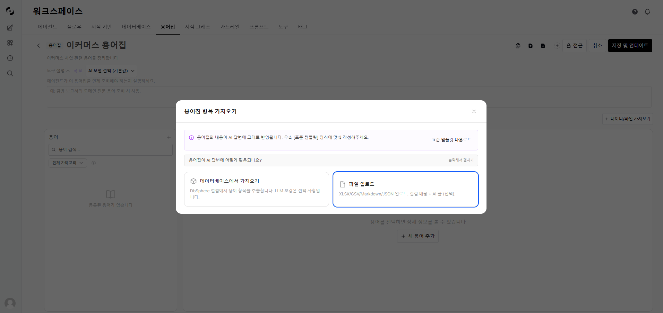
Task: Switch to the 가드레일 tab
Action: coord(230,27)
